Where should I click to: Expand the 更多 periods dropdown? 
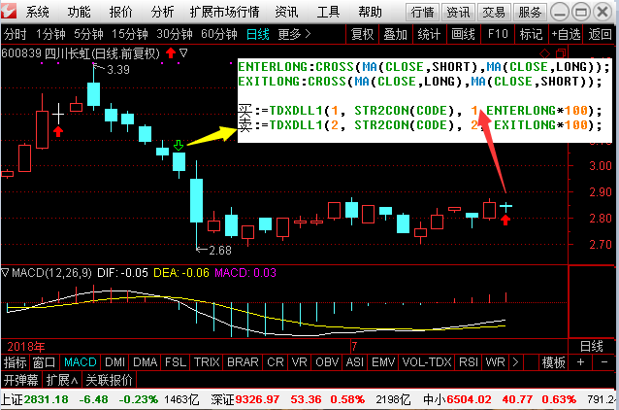(294, 33)
